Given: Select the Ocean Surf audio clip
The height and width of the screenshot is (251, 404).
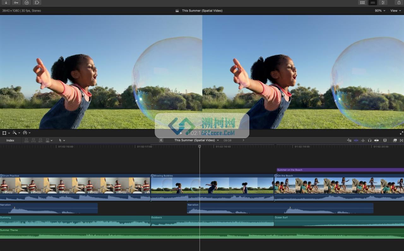Looking at the screenshot, I should coord(339,221).
